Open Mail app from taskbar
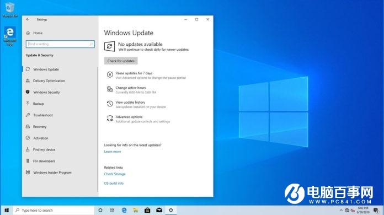The height and width of the screenshot is (215, 384). pos(159,211)
